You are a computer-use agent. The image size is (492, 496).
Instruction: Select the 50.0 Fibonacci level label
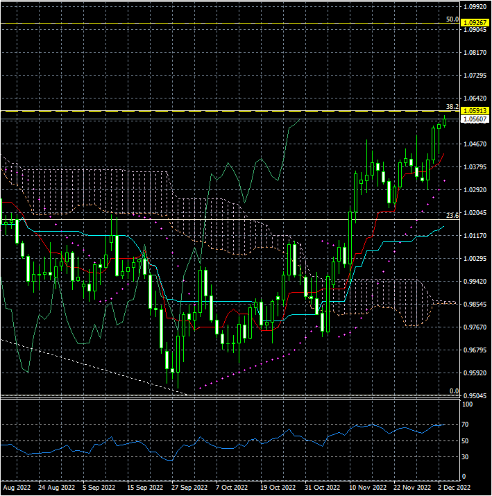coord(452,19)
